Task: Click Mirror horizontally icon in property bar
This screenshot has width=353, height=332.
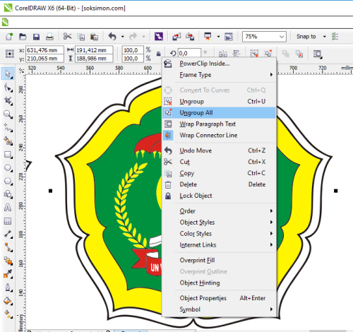Action: point(222,54)
